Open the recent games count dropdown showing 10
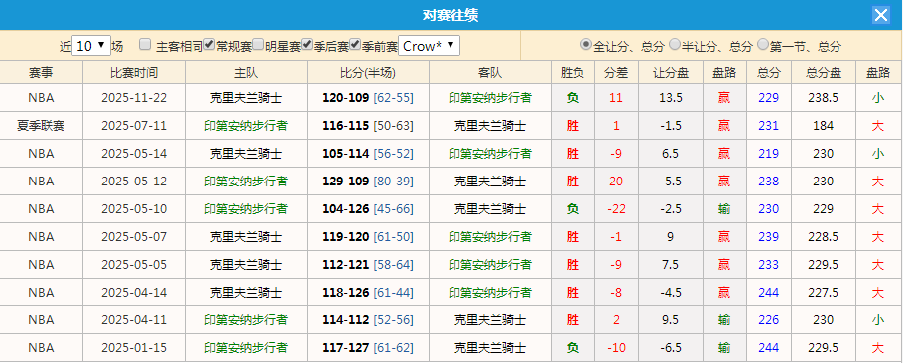This screenshot has height=363, width=903. (x=91, y=46)
